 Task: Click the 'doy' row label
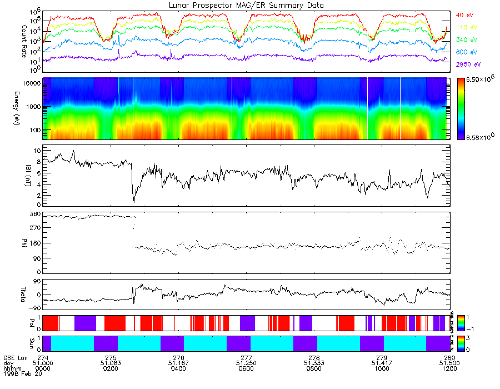pos(8,363)
